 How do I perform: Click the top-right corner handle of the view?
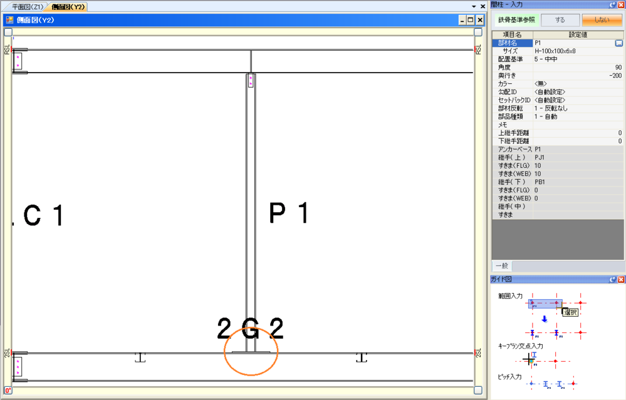(478, 32)
